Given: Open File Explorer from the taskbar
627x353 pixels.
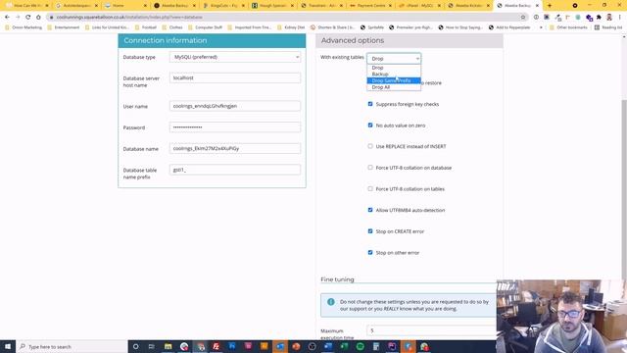Looking at the screenshot, I should point(168,346).
